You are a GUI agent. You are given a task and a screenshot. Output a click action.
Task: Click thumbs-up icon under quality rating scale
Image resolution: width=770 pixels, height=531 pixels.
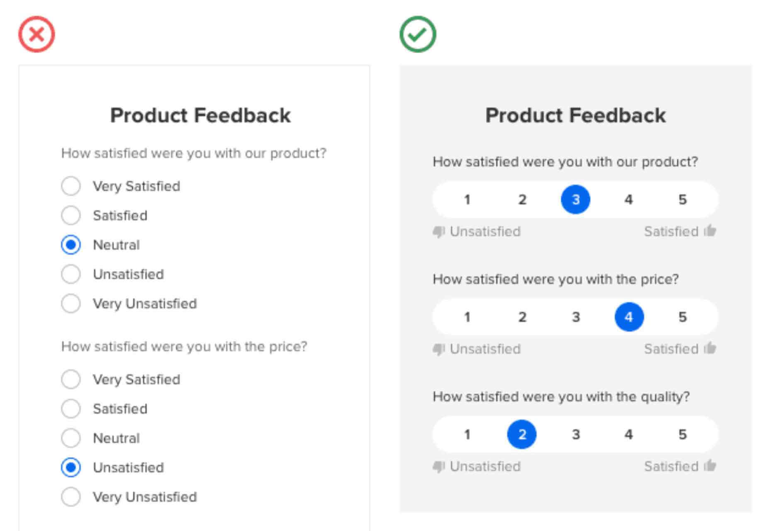coord(710,465)
